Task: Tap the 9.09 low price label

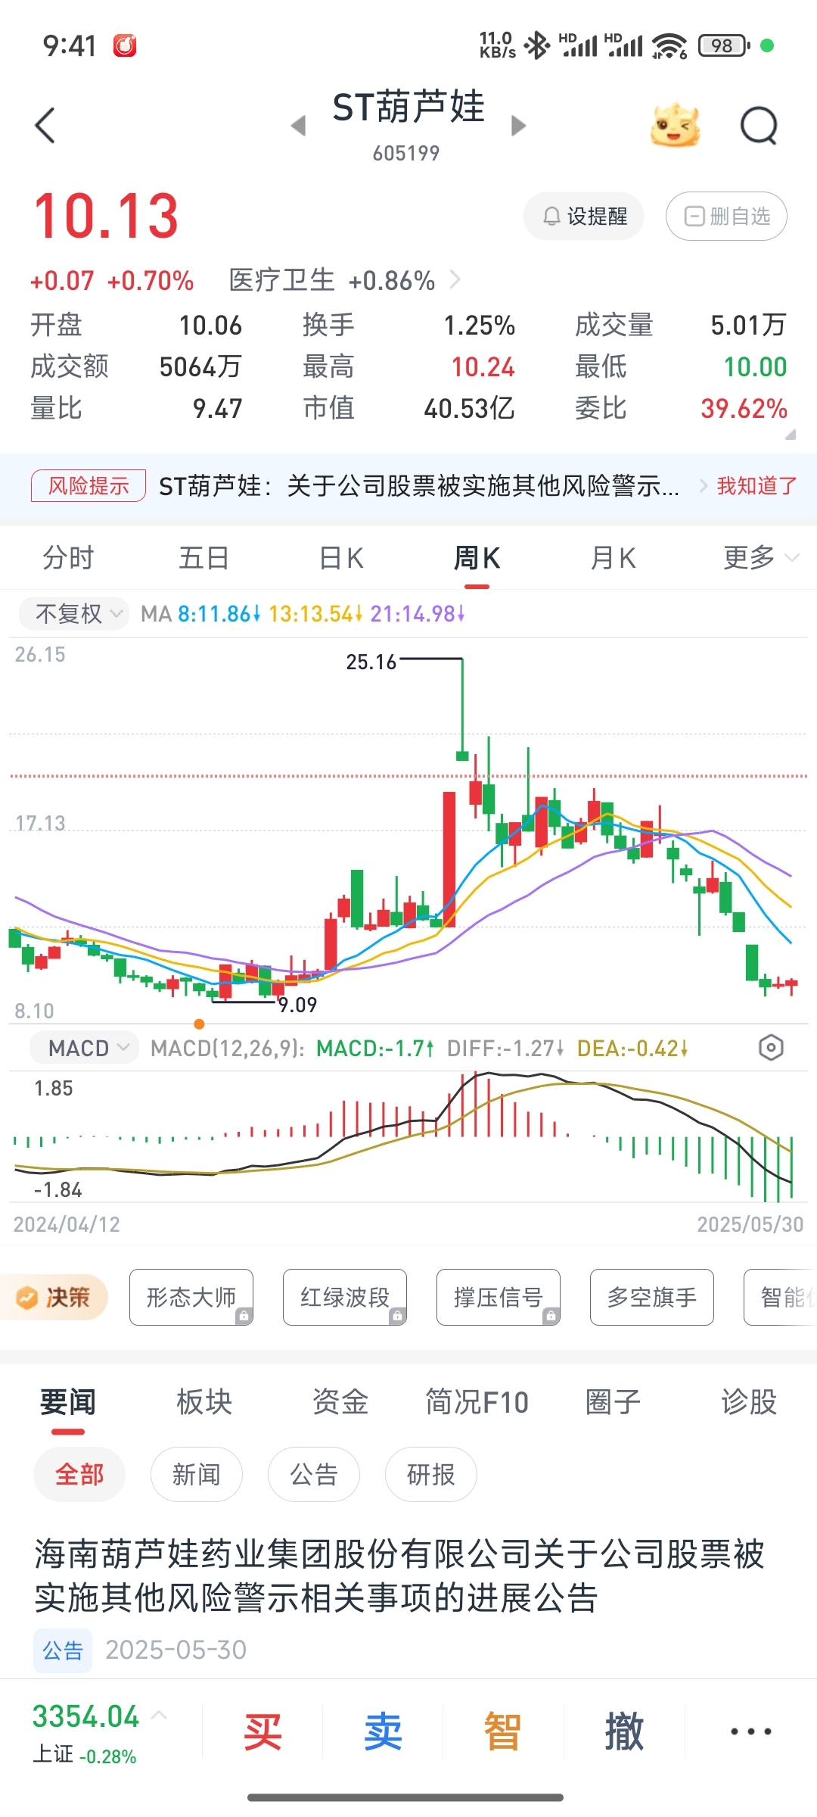Action: [x=297, y=1005]
